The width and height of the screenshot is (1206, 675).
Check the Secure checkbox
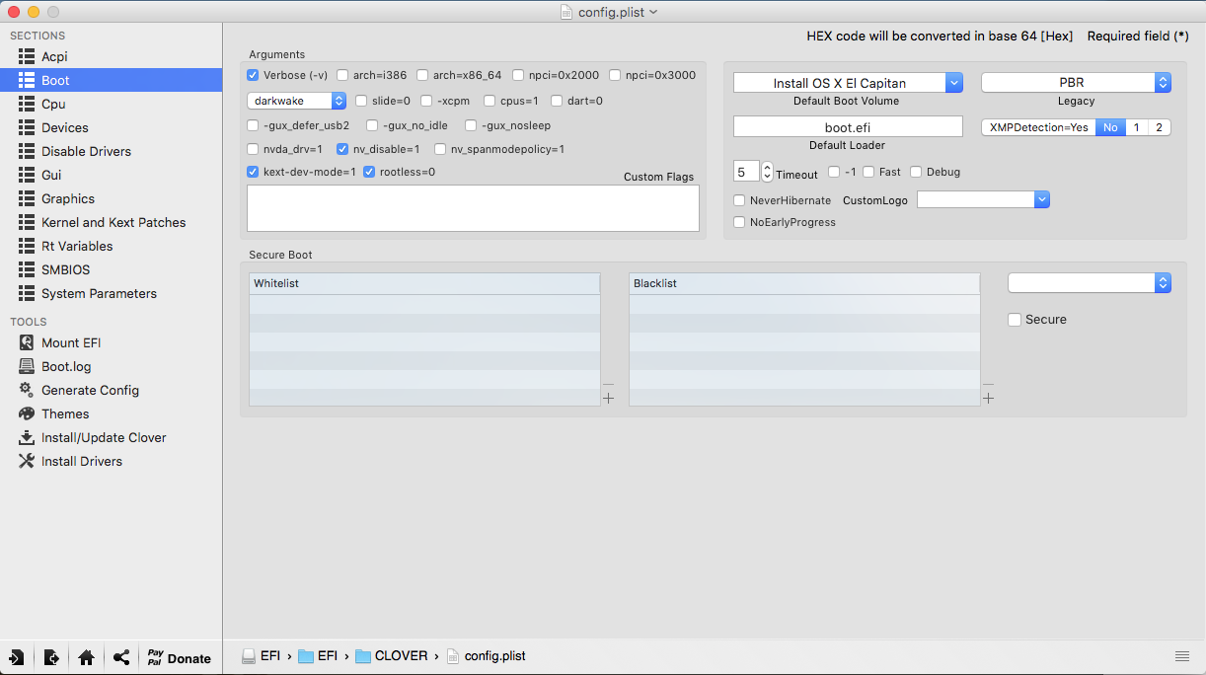tap(1015, 320)
